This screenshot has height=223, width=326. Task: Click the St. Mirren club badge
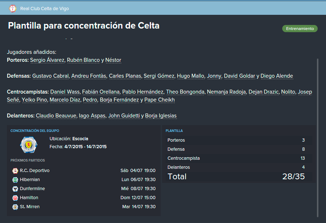point(15,207)
